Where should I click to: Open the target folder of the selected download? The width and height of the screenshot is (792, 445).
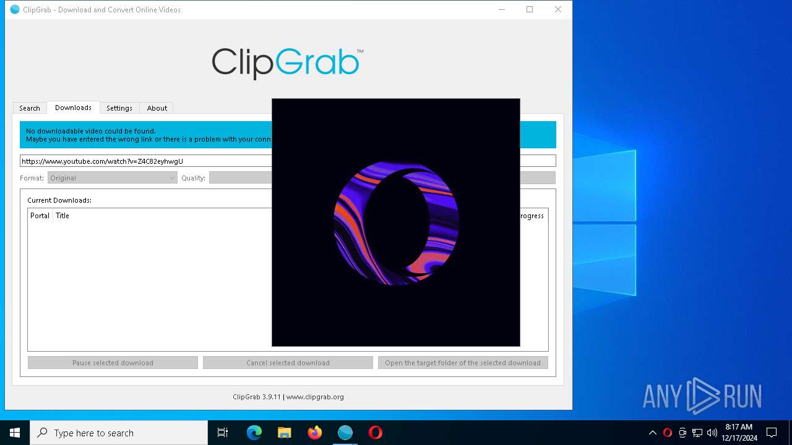click(463, 363)
